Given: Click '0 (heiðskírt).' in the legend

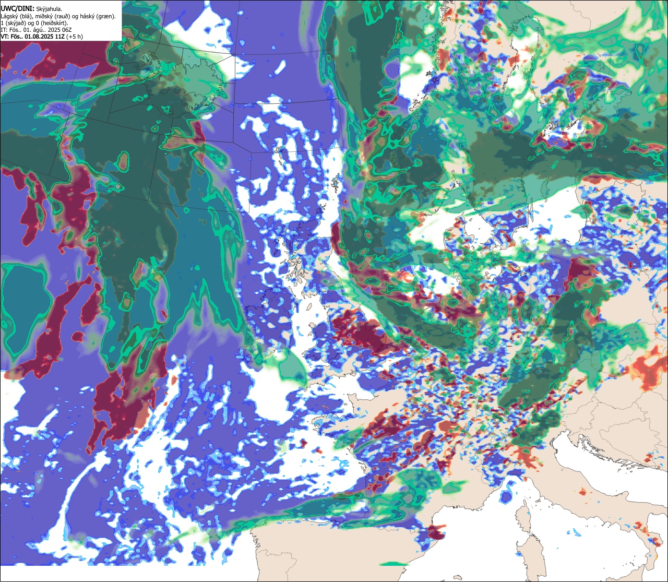Looking at the screenshot, I should point(52,23).
